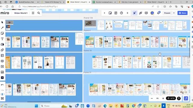The image size is (193, 108).
Task: Open the Miro AI sparkle button
Action: (x=186, y=98)
